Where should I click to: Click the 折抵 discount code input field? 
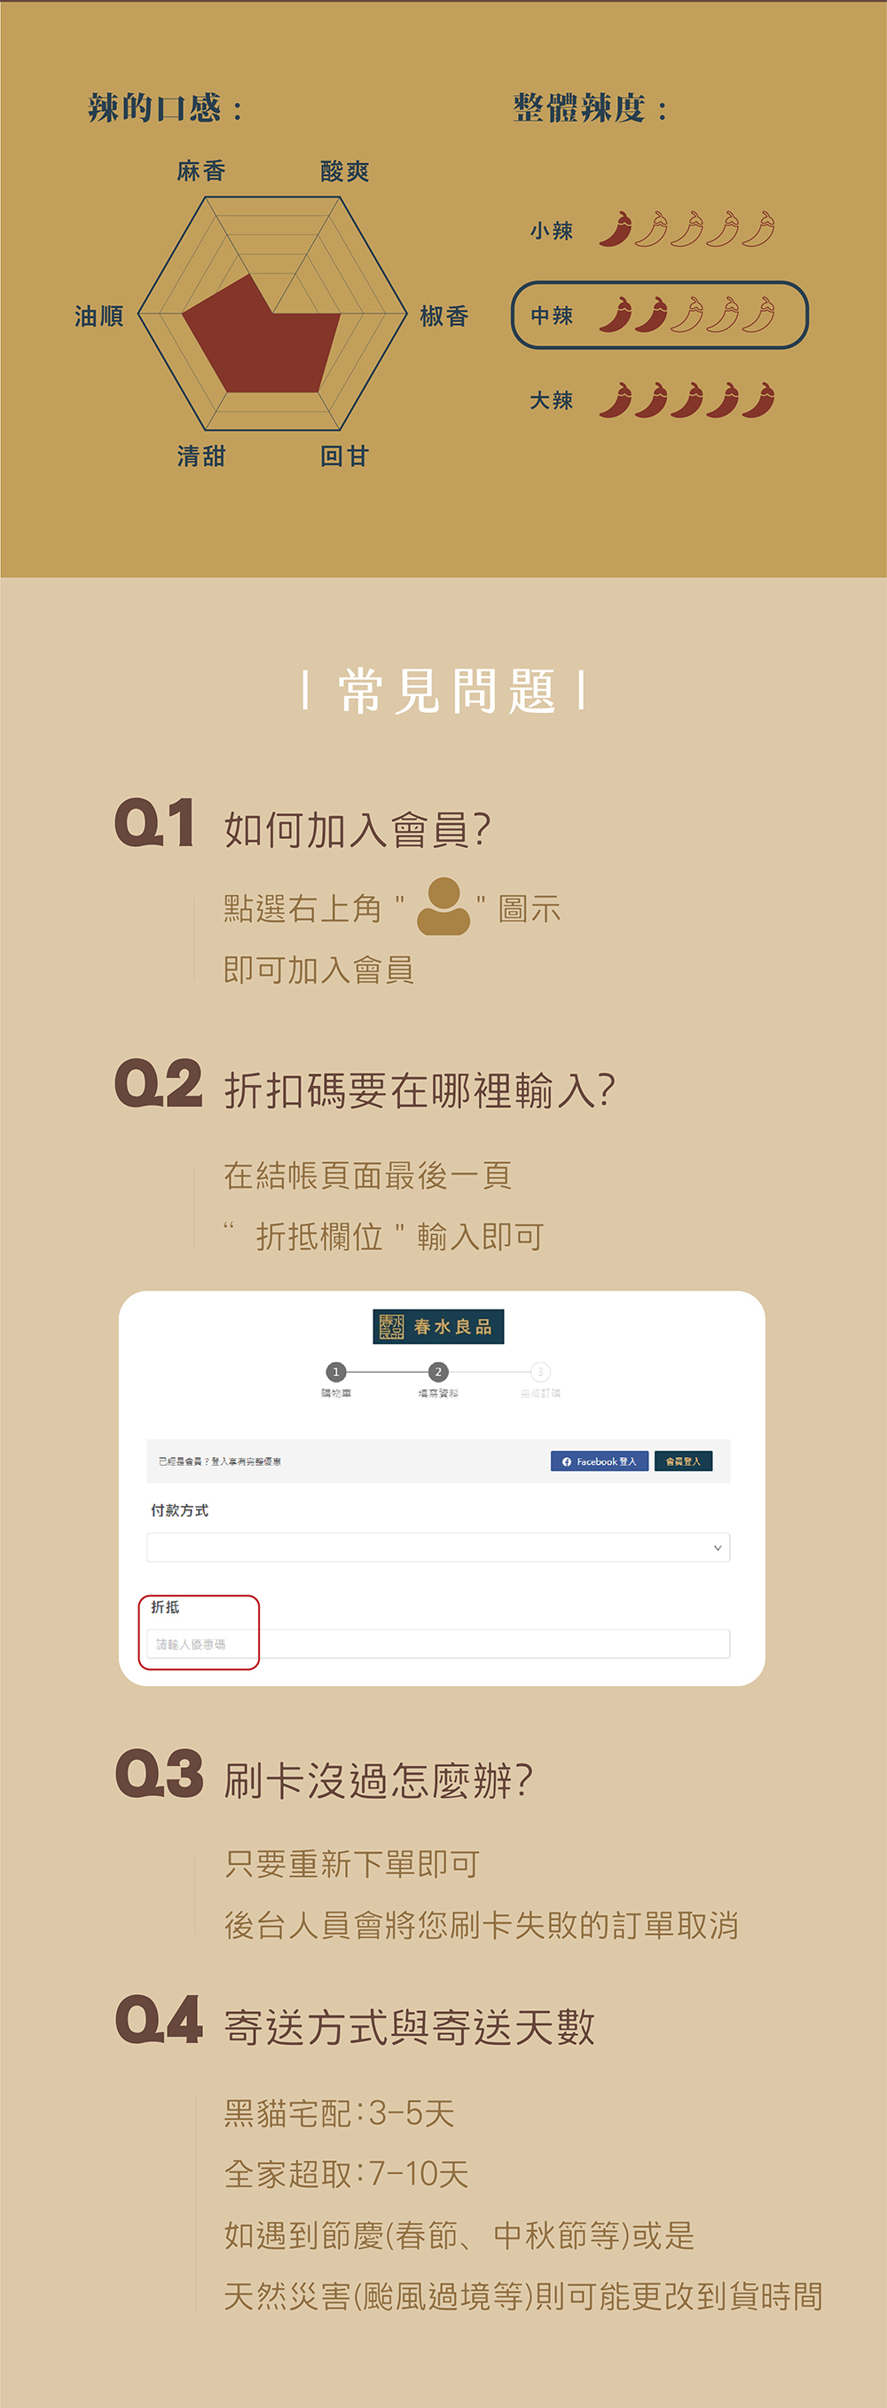(438, 1644)
